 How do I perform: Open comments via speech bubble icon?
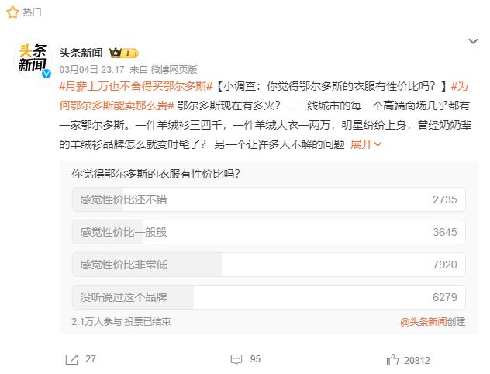click(x=236, y=359)
